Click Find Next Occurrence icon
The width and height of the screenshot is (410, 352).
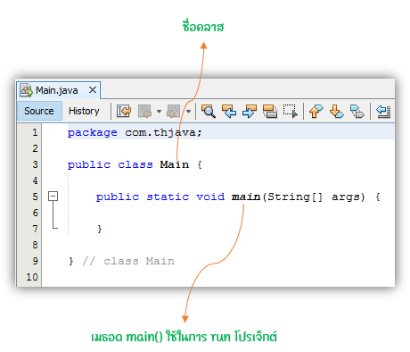click(x=250, y=111)
